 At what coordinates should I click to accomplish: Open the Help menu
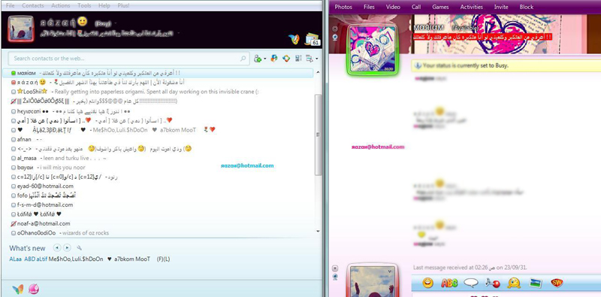point(104,6)
